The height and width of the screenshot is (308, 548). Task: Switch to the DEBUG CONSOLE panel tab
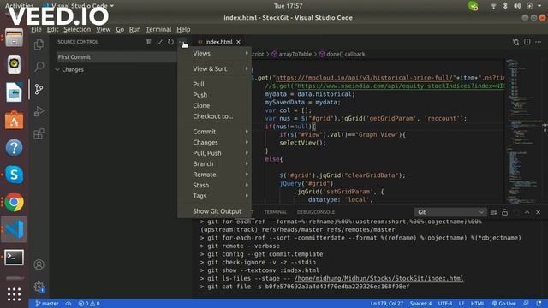[316, 212]
